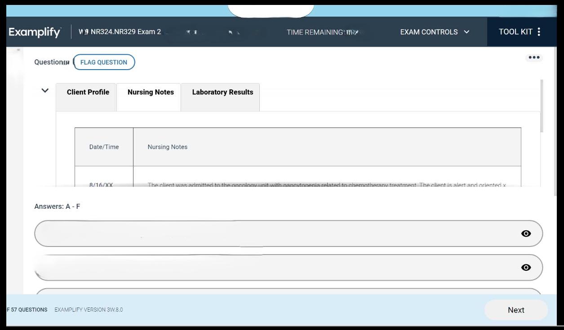Collapse the case study panel chevron
The height and width of the screenshot is (330, 564).
click(x=45, y=91)
